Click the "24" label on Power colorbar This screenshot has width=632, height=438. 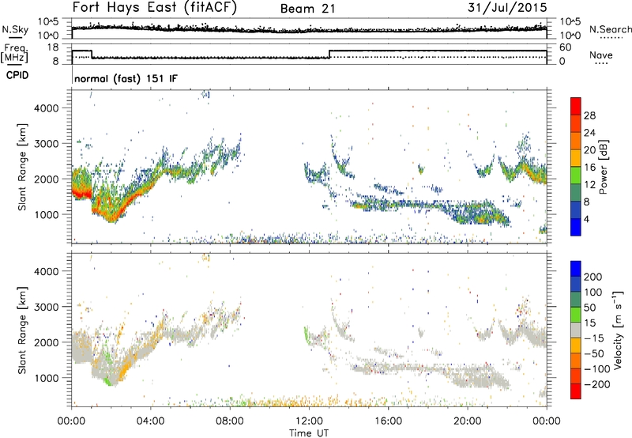tap(589, 133)
